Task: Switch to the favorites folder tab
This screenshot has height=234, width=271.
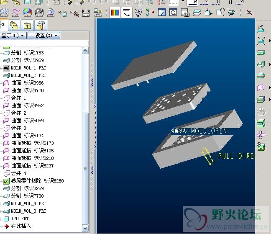Action: tap(27, 26)
